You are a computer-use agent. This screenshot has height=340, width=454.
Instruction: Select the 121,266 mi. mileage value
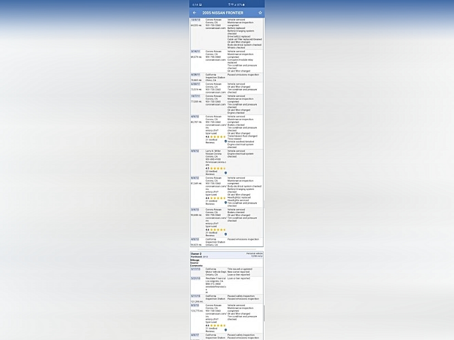(197, 301)
